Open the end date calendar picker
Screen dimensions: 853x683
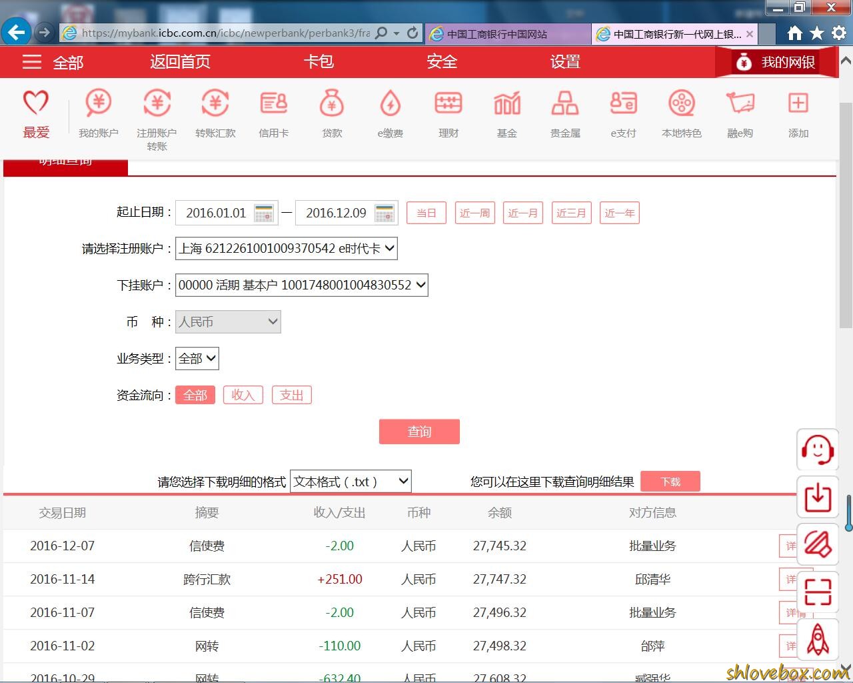point(385,213)
